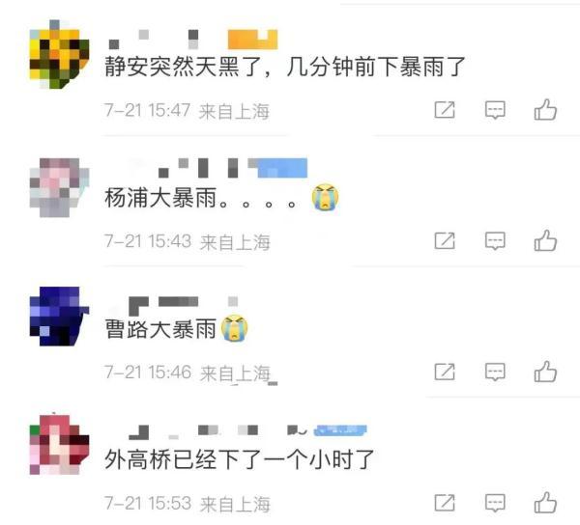Repost the 曹路大暴雨 comment
The width and height of the screenshot is (580, 525).
tap(445, 372)
